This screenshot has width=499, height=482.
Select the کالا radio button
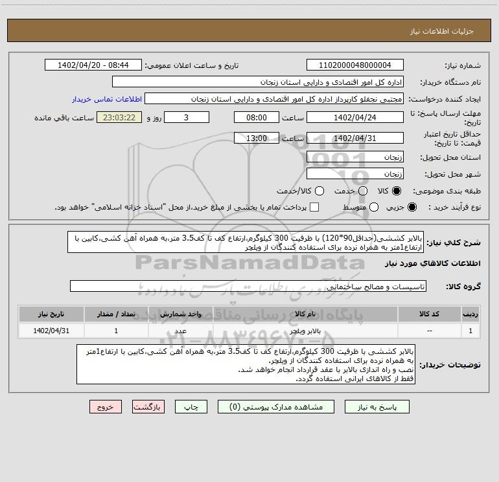tap(397, 191)
